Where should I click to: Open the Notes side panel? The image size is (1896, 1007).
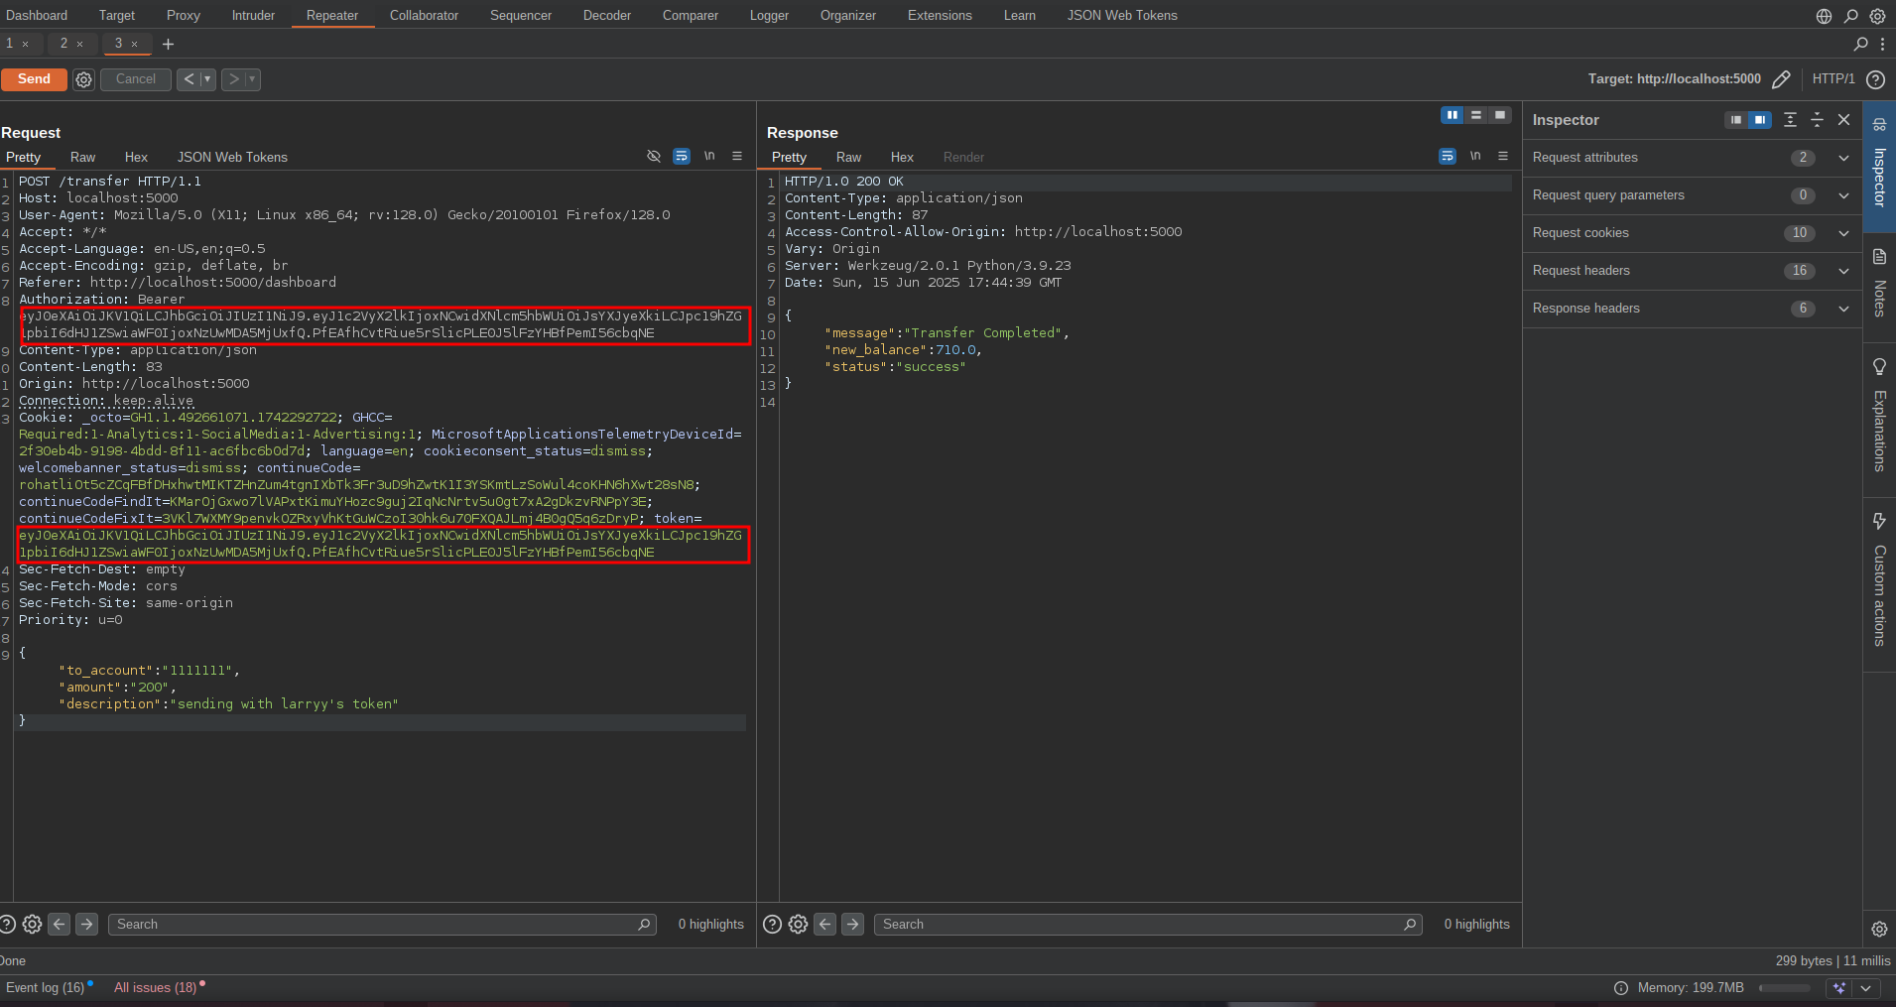click(x=1879, y=286)
